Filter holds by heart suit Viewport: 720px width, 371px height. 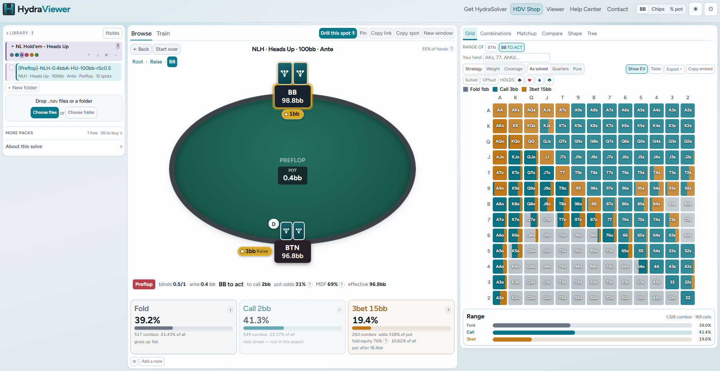[x=529, y=80]
